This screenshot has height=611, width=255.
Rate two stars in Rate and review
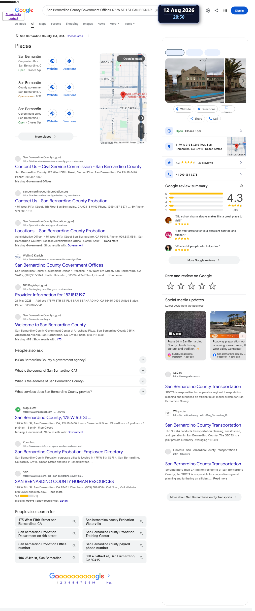pos(181,286)
